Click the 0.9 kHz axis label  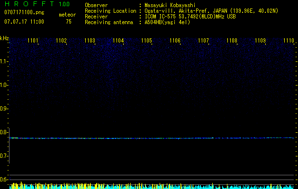point(4,109)
